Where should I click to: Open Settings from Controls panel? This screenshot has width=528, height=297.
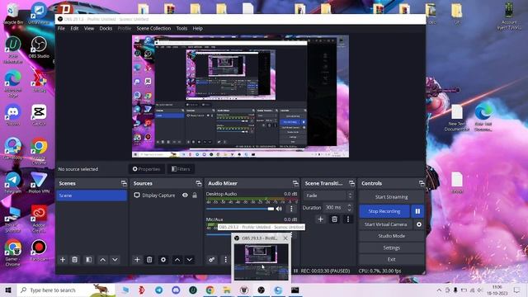coord(391,247)
